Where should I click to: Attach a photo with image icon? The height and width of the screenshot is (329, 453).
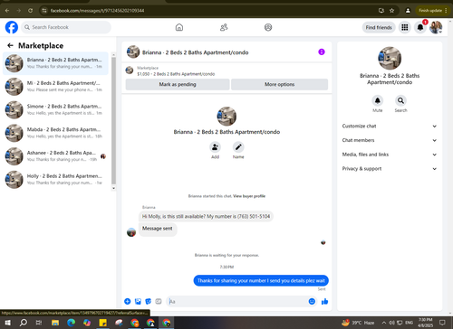point(138,301)
